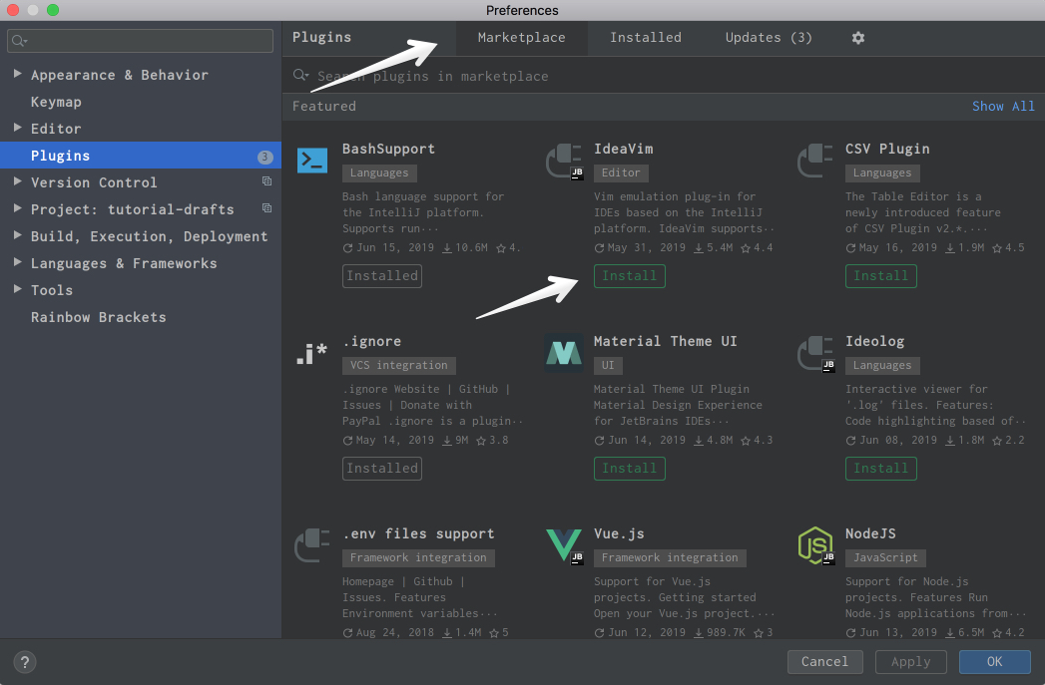Click the .ignore VCS integration tag
This screenshot has width=1045, height=685.
(x=398, y=366)
